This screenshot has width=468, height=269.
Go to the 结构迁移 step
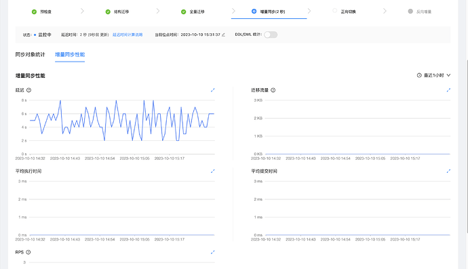tap(117, 12)
